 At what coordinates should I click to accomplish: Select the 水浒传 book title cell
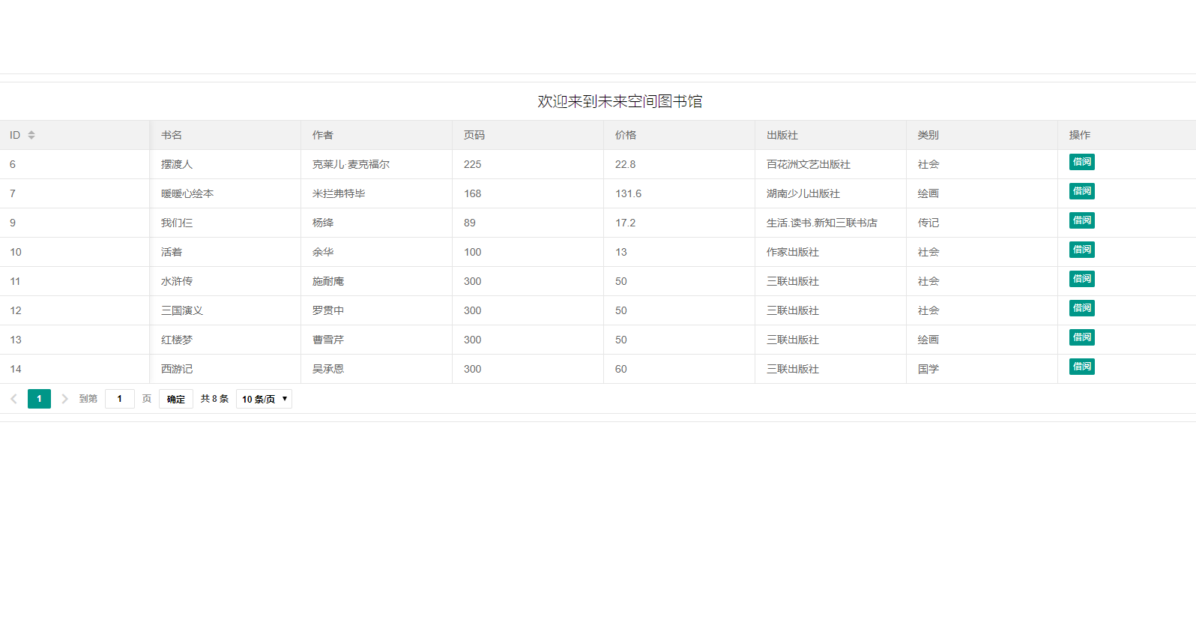(x=226, y=281)
